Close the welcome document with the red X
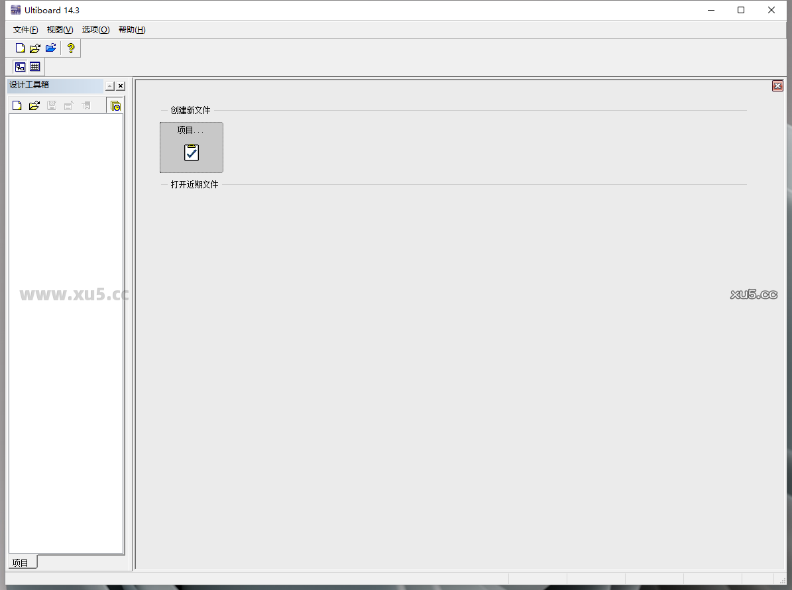This screenshot has height=590, width=792. (777, 86)
